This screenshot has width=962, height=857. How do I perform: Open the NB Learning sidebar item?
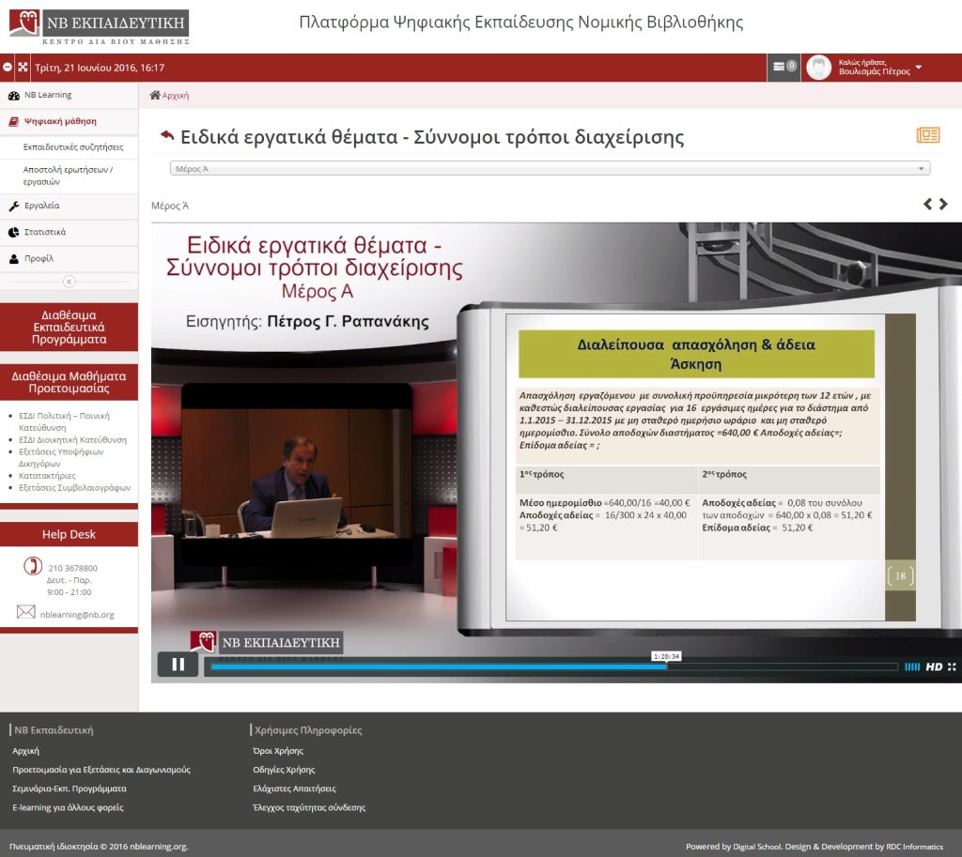(x=69, y=95)
